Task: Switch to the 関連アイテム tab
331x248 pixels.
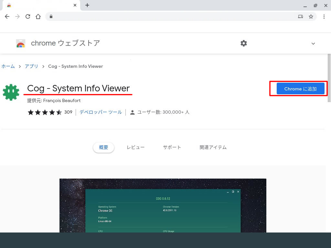Action: [213, 147]
